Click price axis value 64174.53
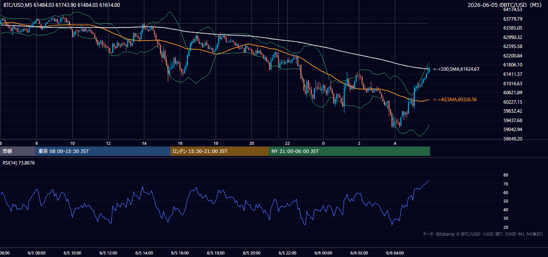 (513, 9)
